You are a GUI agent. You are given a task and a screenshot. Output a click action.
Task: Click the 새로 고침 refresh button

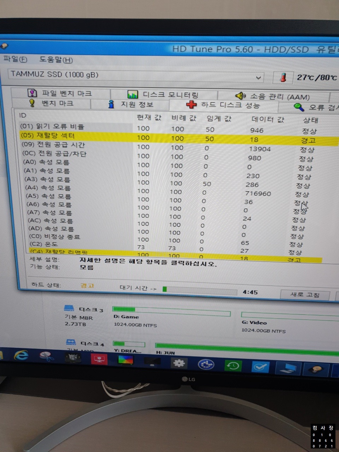305,295
